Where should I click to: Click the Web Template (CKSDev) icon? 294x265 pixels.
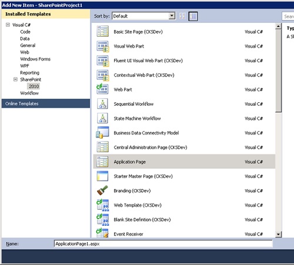pyautogui.click(x=102, y=205)
